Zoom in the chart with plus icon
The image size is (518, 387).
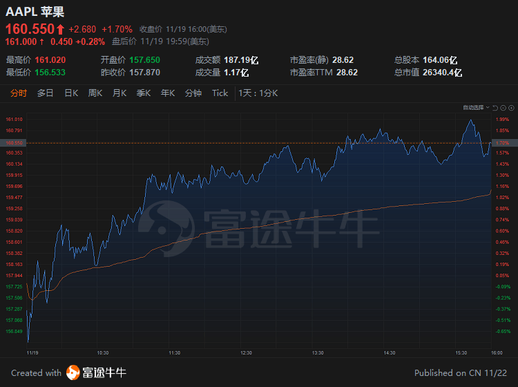pyautogui.click(x=511, y=108)
